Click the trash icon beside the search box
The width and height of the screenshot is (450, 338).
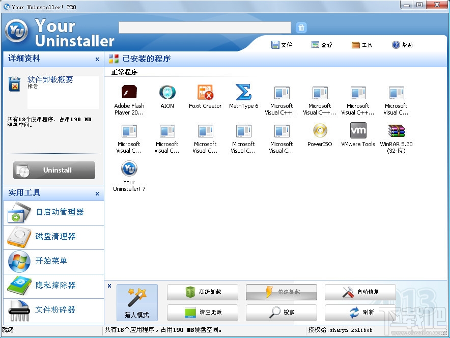click(301, 27)
